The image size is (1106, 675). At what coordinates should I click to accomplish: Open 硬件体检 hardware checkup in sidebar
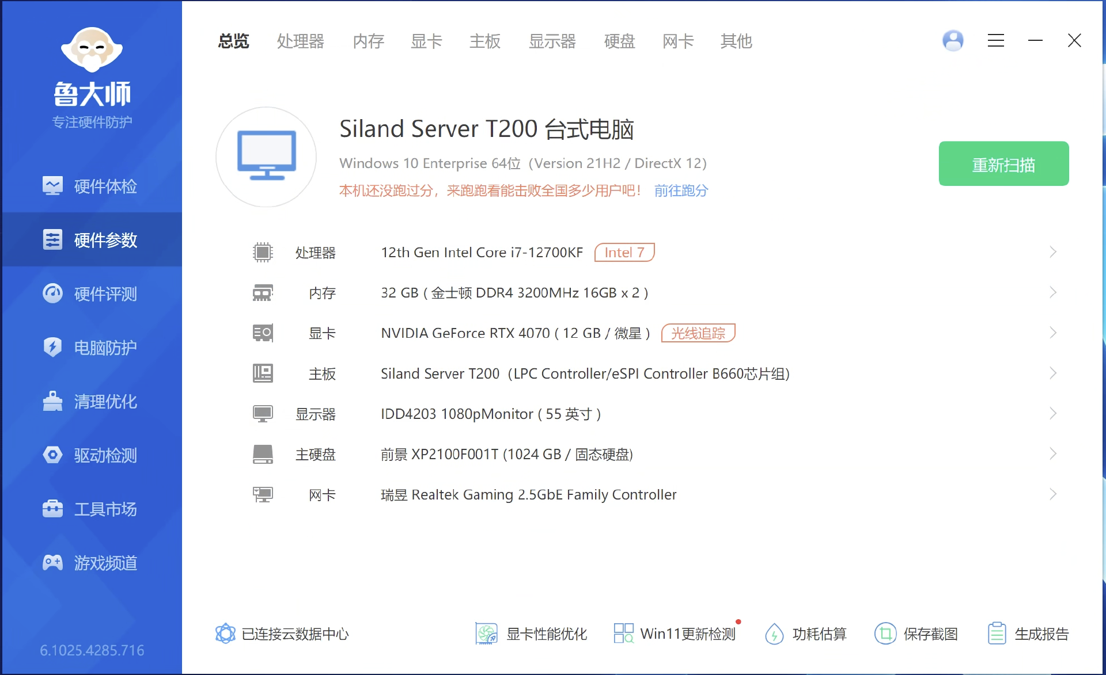tap(92, 186)
